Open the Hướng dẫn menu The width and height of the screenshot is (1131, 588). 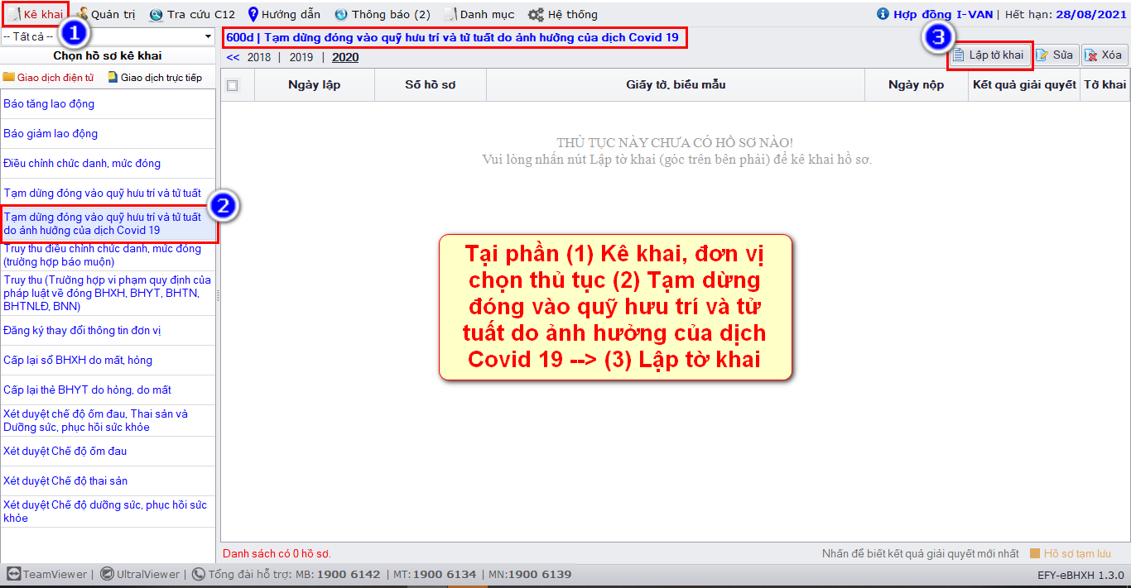283,14
